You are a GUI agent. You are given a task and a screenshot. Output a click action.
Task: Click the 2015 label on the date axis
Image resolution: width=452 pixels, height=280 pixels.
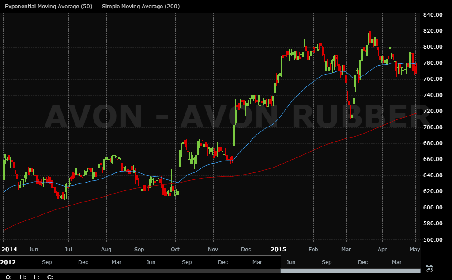point(279,250)
